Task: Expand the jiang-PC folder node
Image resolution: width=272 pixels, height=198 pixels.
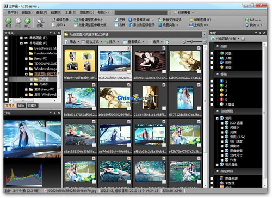Action: tap(26, 59)
